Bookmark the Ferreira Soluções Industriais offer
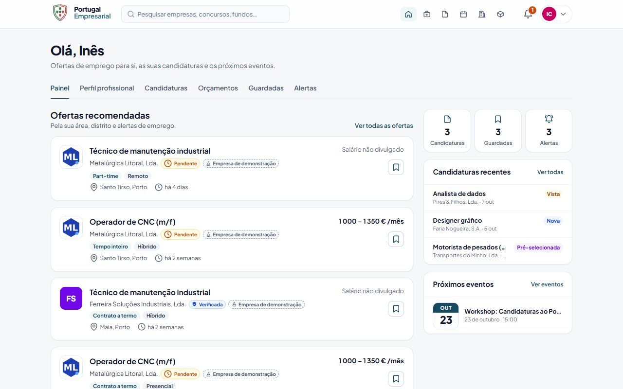Screen dimensions: 623x389 [396, 309]
